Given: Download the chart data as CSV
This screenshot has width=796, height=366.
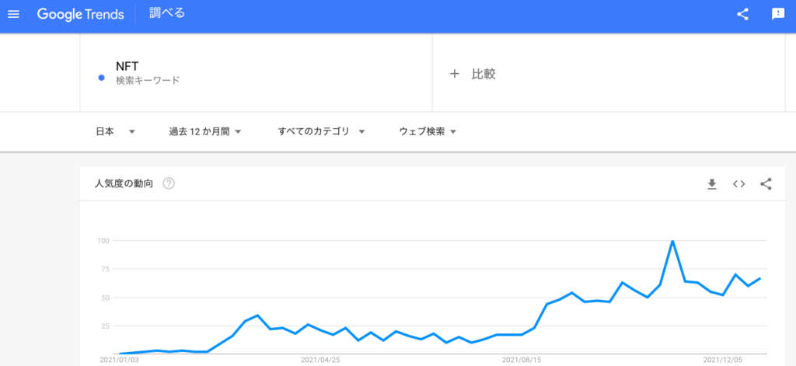Looking at the screenshot, I should coord(712,184).
